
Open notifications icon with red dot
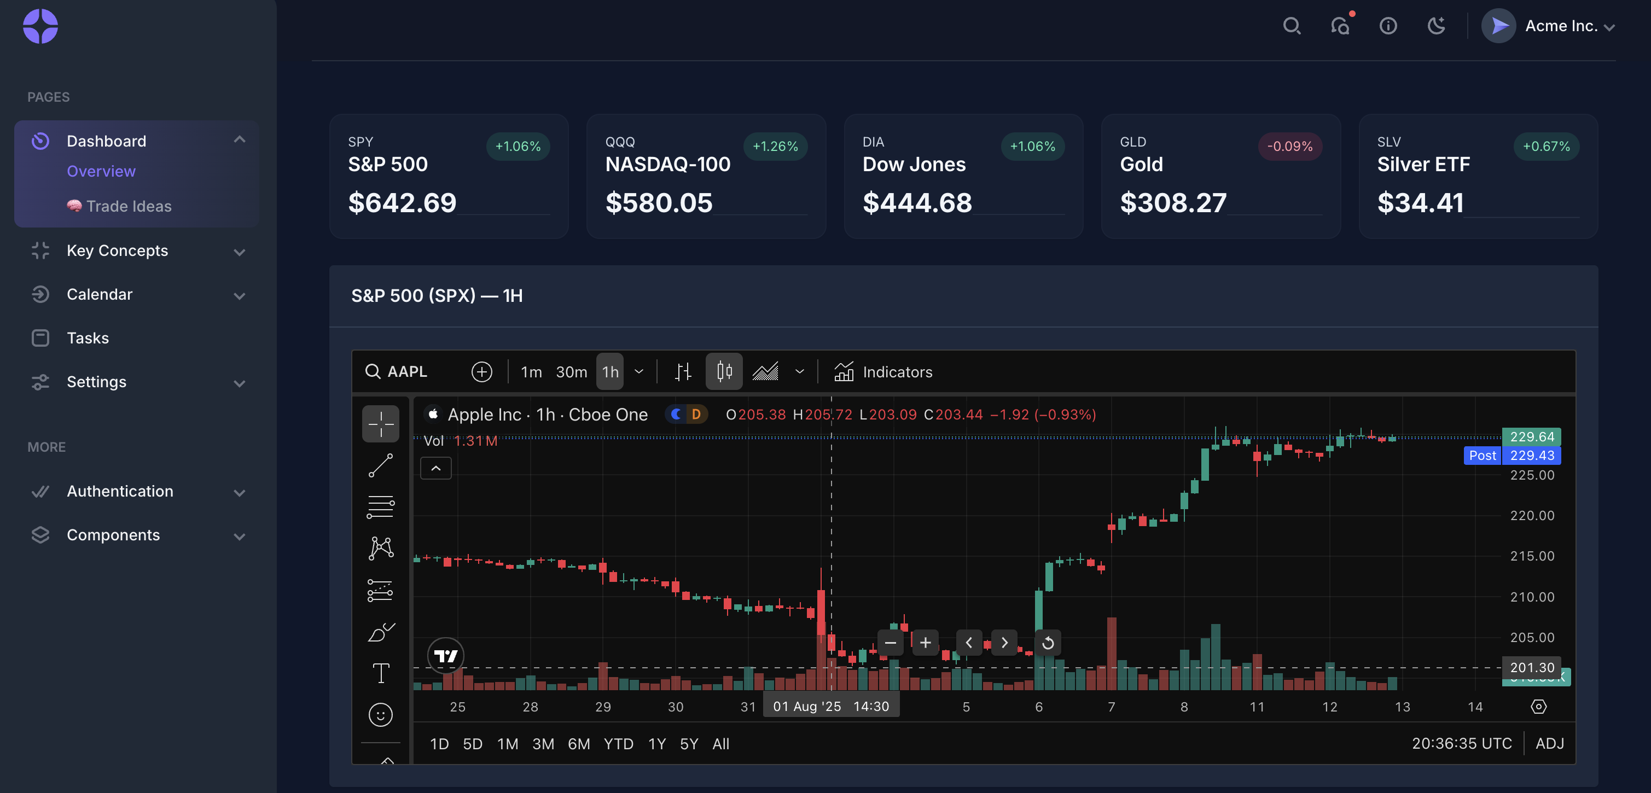(1340, 26)
